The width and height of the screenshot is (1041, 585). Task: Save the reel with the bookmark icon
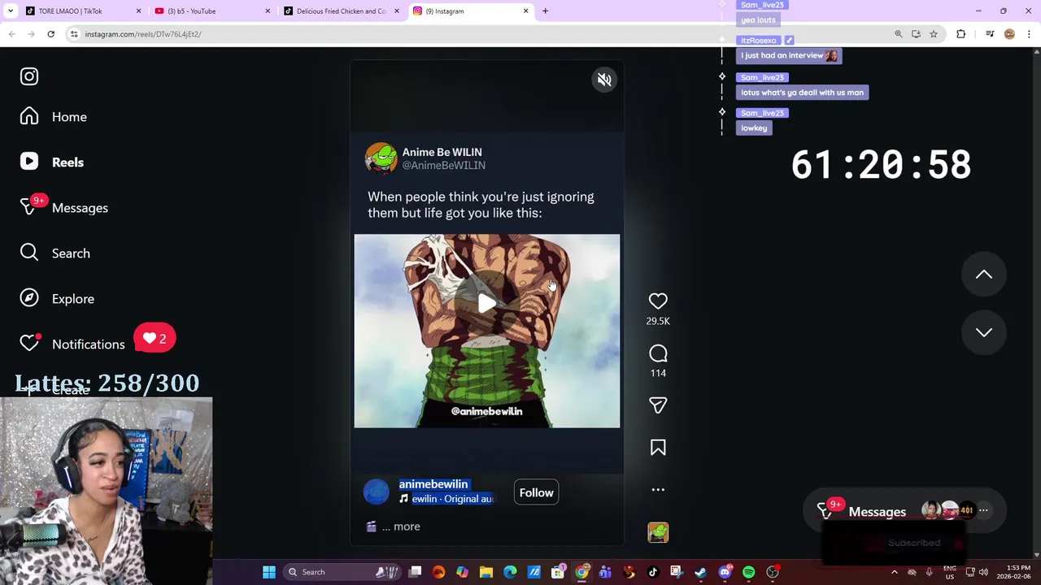pyautogui.click(x=658, y=448)
